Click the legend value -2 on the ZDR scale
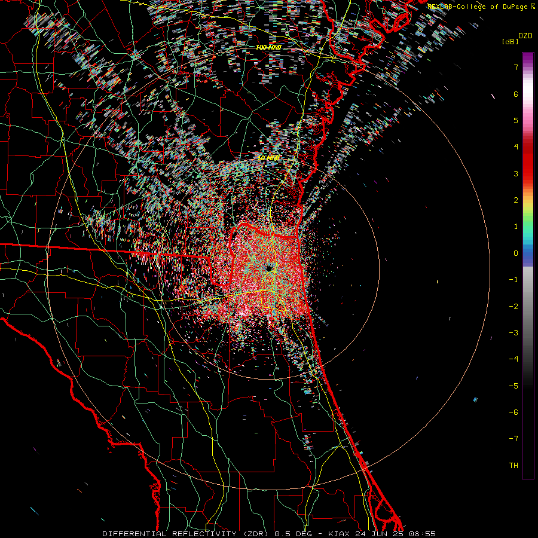The height and width of the screenshot is (538, 538). [x=513, y=306]
